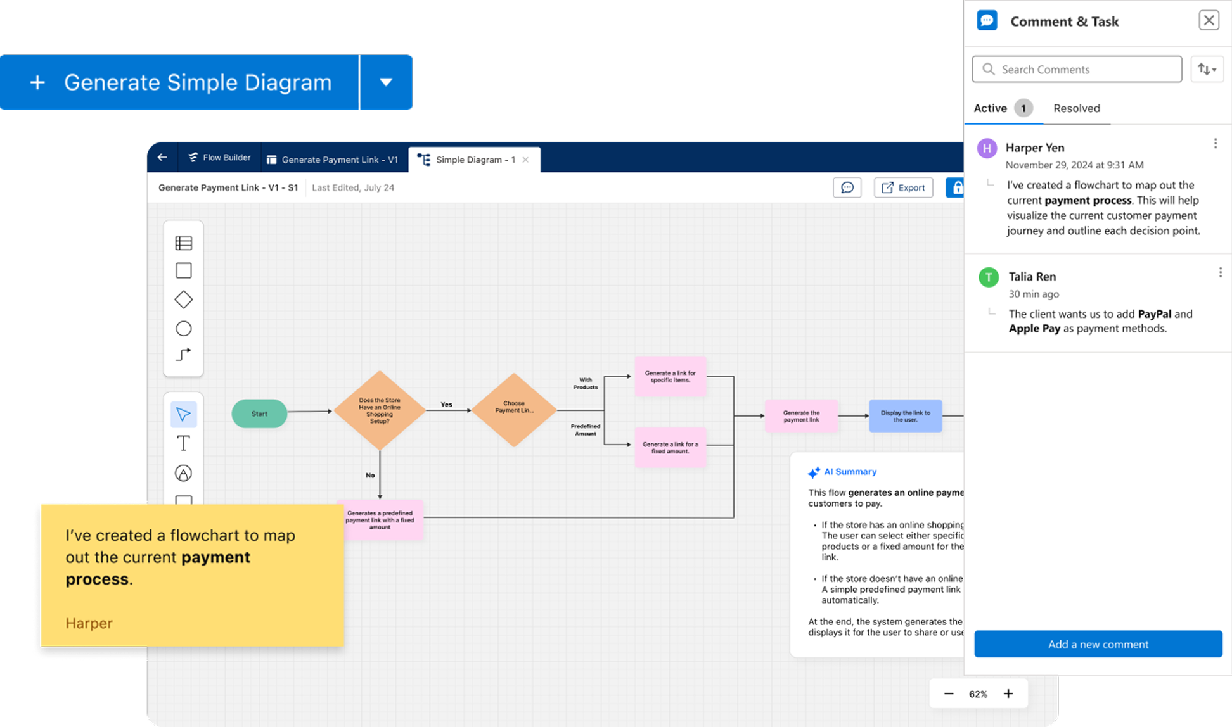Viewport: 1232px width, 727px height.
Task: Open options for Talia Ren's comment
Action: coord(1220,272)
